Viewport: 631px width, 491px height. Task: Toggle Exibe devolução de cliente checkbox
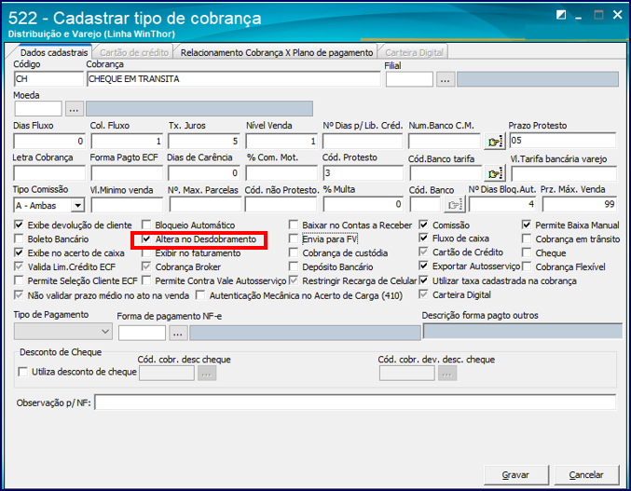tap(19, 225)
